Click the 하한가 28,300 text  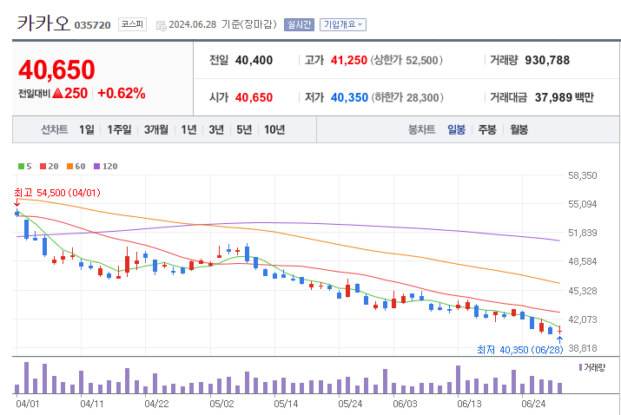(x=407, y=97)
